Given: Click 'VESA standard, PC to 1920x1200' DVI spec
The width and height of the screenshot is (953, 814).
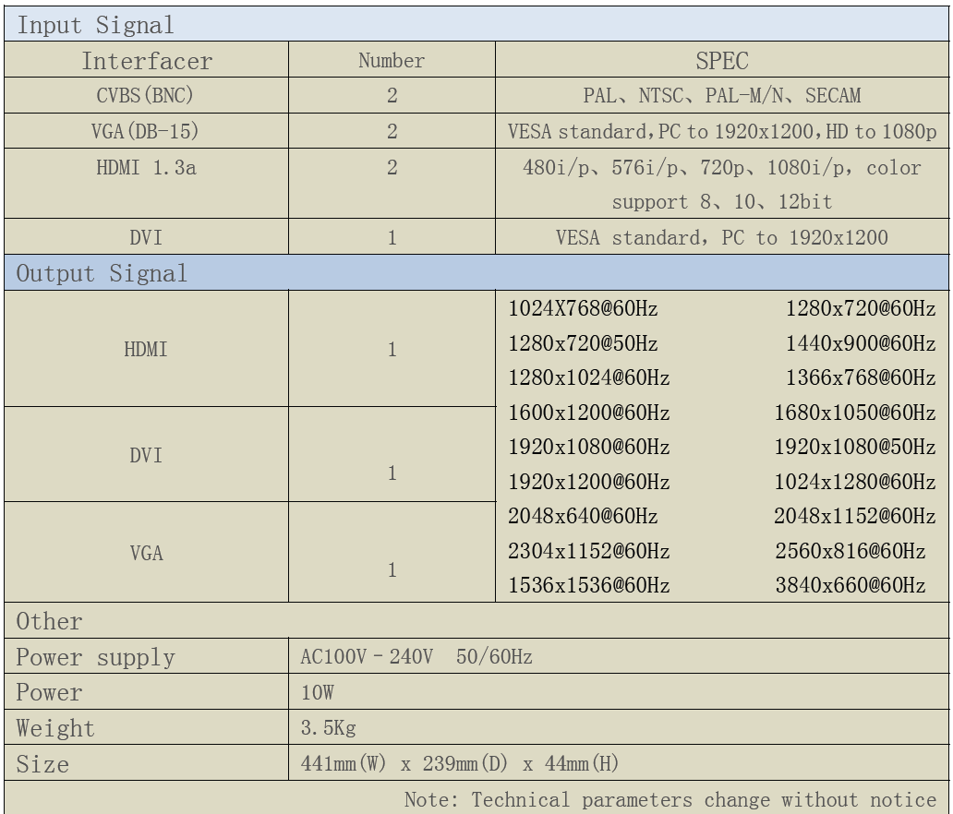Looking at the screenshot, I should (x=722, y=237).
